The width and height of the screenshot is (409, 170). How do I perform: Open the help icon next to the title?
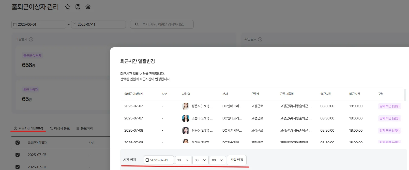click(78, 7)
